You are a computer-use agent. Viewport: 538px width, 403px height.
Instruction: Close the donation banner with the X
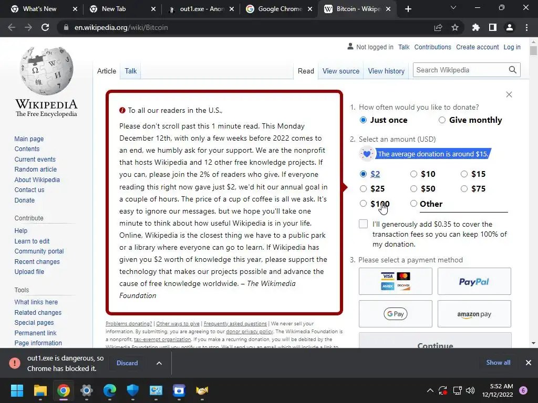coord(509,94)
